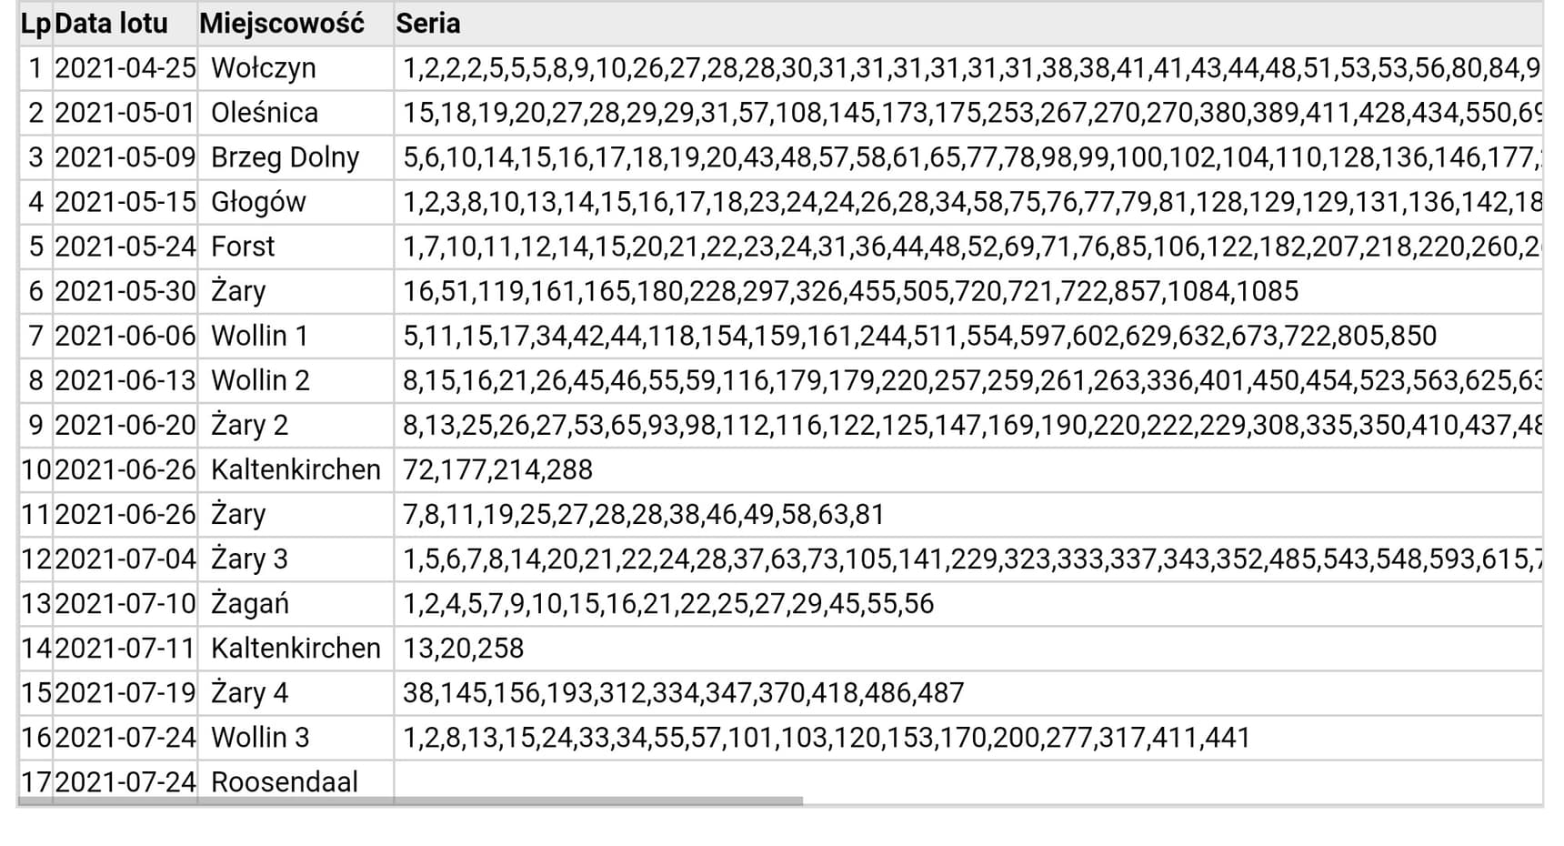Image resolution: width=1564 pixels, height=846 pixels.
Task: Click the series cell 13,20,258
Action: click(463, 648)
